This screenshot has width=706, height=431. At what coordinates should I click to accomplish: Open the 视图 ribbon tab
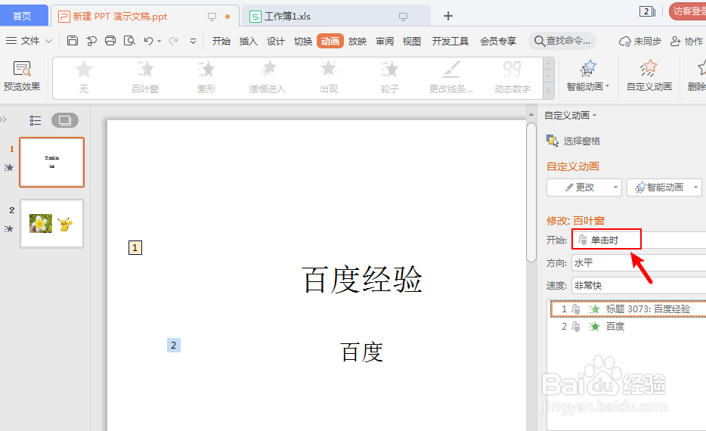coord(411,42)
